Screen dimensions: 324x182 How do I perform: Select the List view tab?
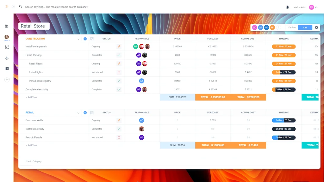[304, 27]
